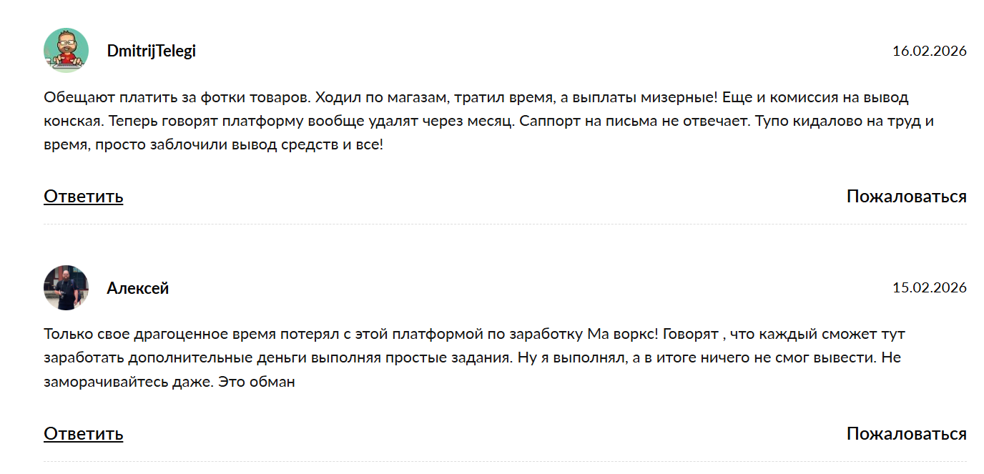Select the username DmitrijTelegi
The height and width of the screenshot is (474, 984).
point(152,51)
